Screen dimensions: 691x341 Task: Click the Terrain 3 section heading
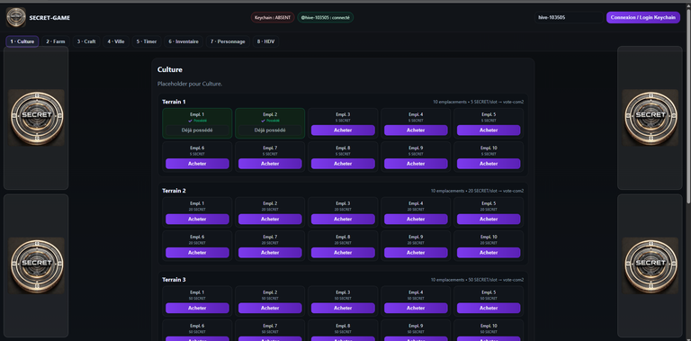174,280
